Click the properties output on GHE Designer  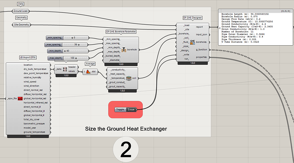(x=202, y=57)
